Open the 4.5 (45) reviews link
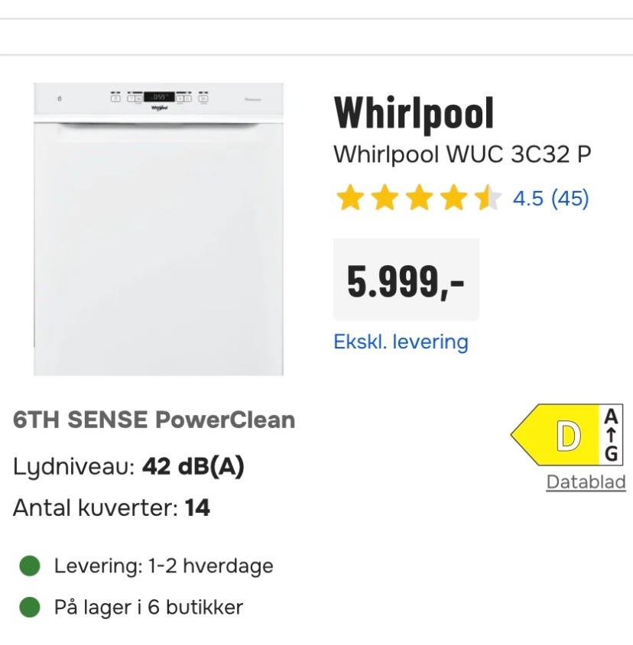The height and width of the screenshot is (645, 633). [550, 199]
